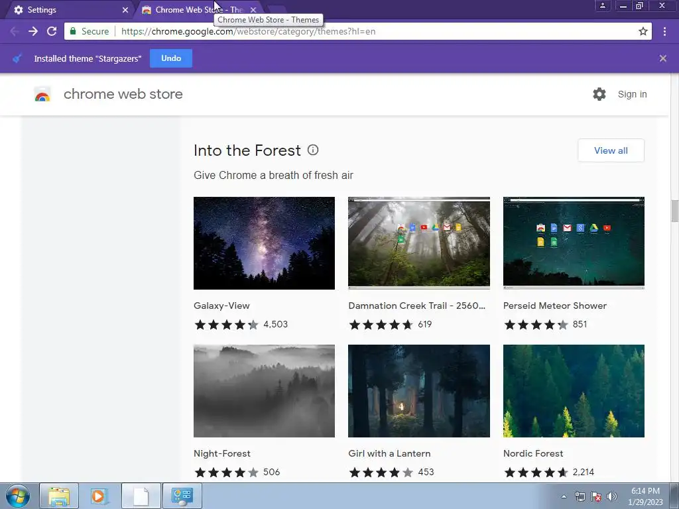Open the Nordic Forest theme thumbnail
679x509 pixels.
point(574,391)
